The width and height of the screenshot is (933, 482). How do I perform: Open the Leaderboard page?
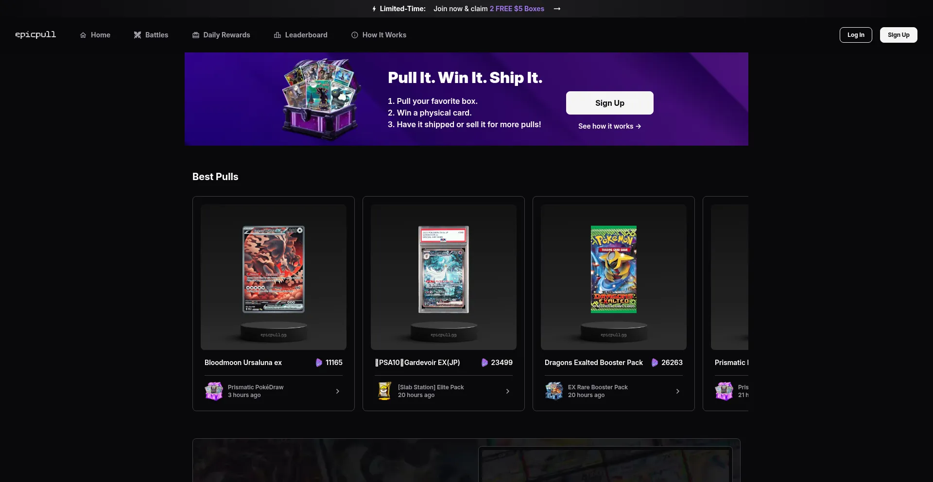click(x=301, y=35)
